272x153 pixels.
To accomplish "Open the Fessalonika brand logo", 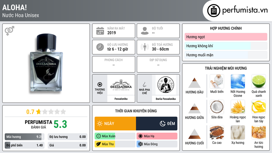I will (121, 85).
